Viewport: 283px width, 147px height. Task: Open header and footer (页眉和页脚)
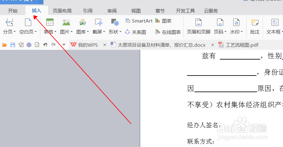(x=199, y=27)
